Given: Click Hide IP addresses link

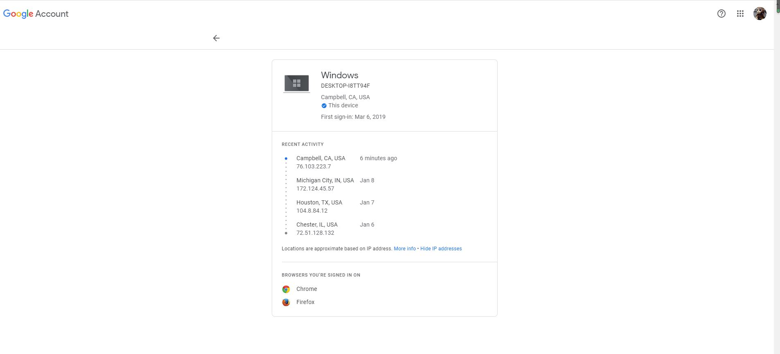Looking at the screenshot, I should [x=441, y=249].
